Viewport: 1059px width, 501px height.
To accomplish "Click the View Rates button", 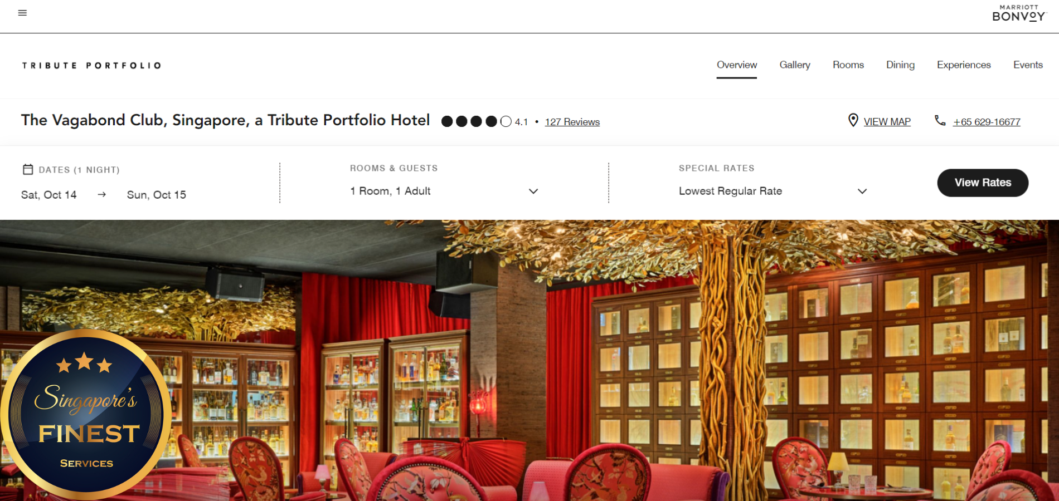I will point(983,183).
